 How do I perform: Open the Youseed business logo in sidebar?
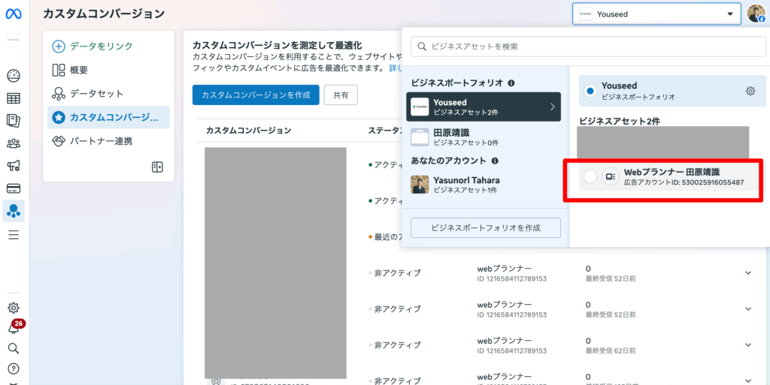click(14, 41)
